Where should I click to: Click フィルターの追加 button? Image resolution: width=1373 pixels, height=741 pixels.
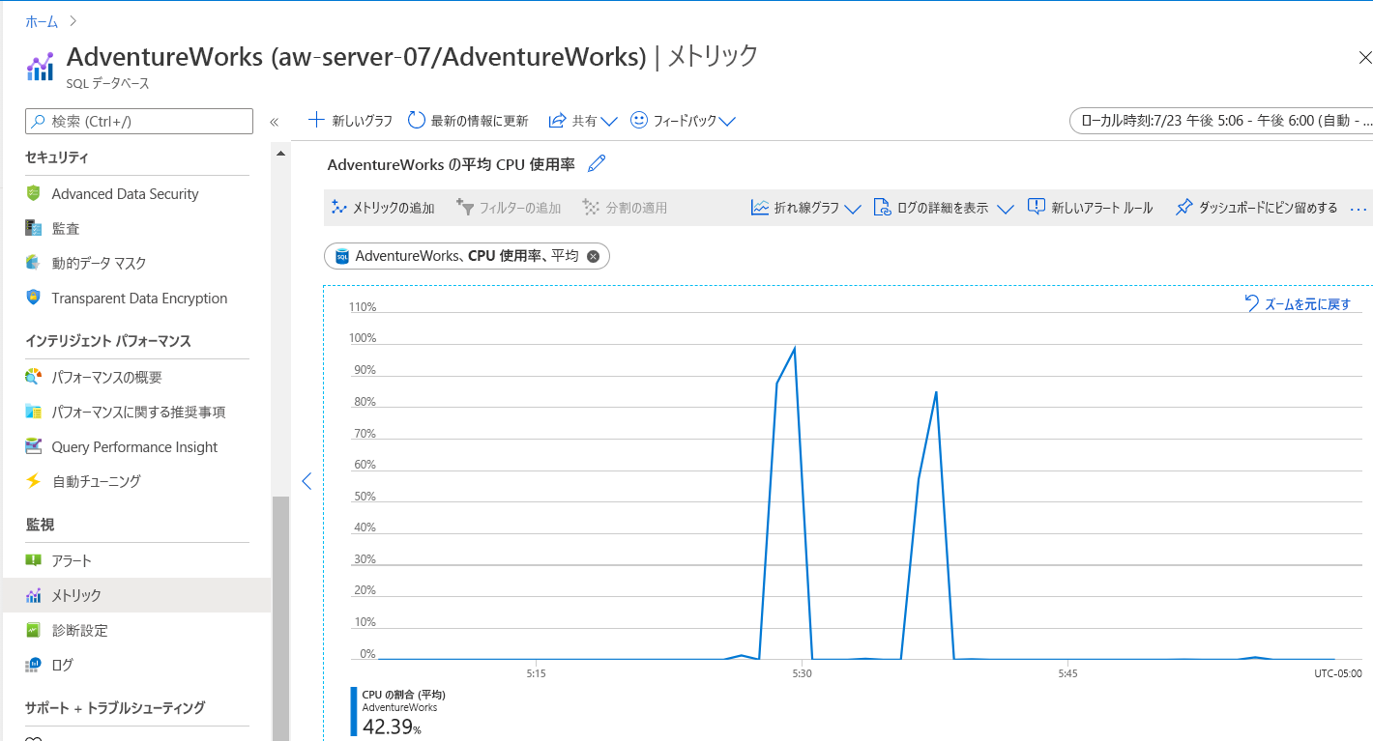click(x=509, y=208)
